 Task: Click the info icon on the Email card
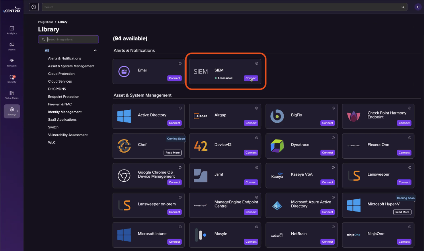coord(180,63)
